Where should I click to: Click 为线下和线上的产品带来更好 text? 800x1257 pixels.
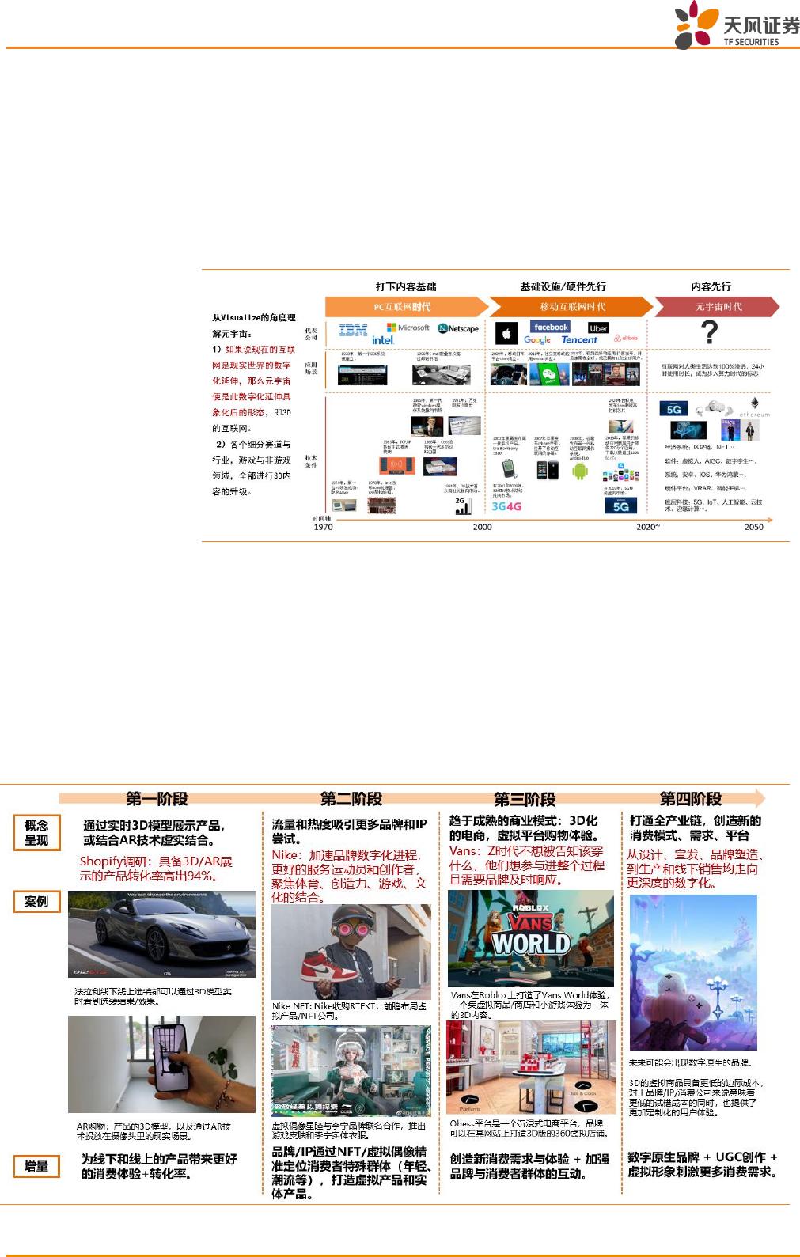coord(158,1166)
